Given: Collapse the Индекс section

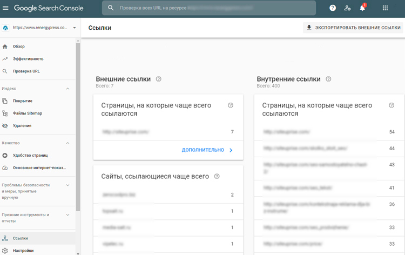Looking at the screenshot, I should click(x=67, y=88).
